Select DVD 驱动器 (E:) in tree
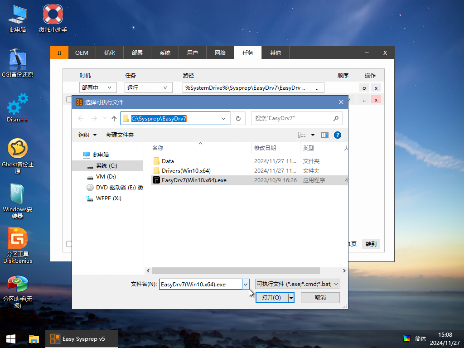 (115, 187)
